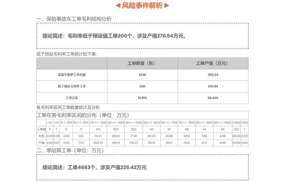Click the 毛利 value 125.13
Viewport: 290px width, 181px height.
click(x=116, y=136)
